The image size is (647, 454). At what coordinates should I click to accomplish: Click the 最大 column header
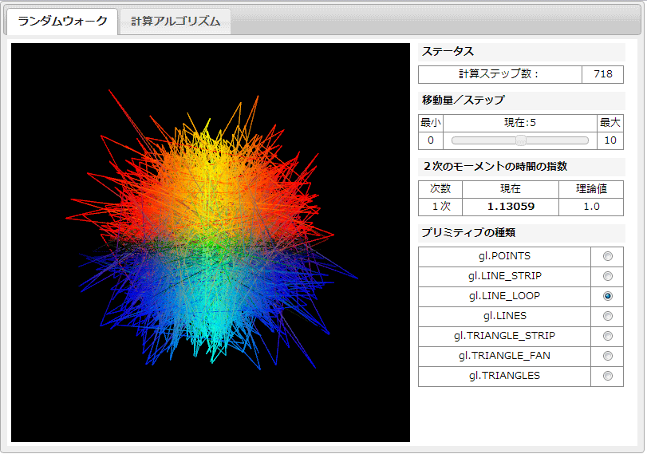click(x=610, y=123)
